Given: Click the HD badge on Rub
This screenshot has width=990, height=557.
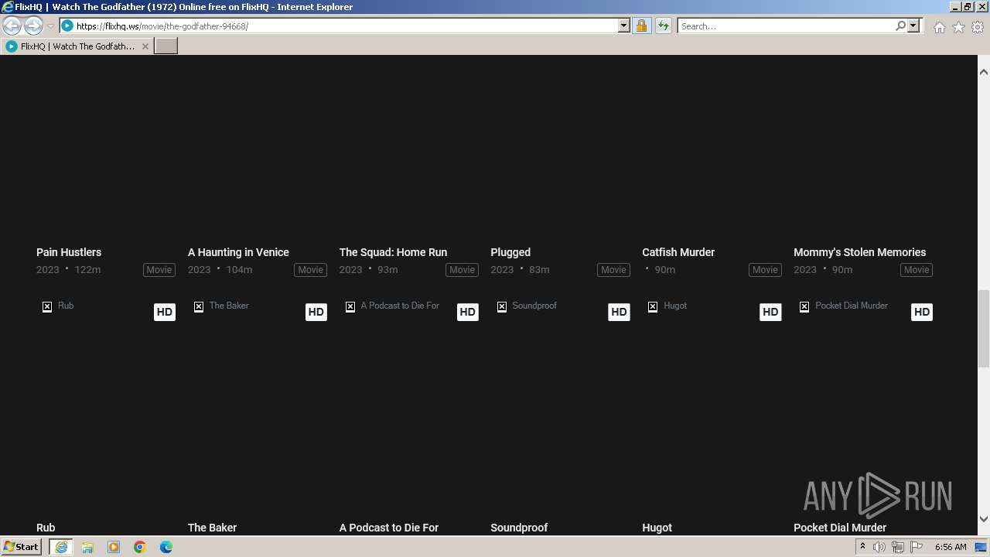Looking at the screenshot, I should (x=165, y=312).
